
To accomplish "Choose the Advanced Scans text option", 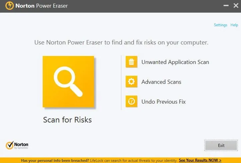I will (161, 82).
